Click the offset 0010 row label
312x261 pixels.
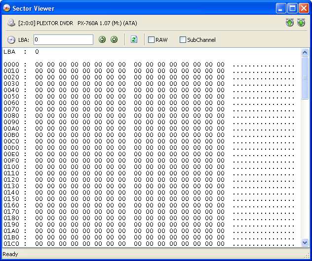click(x=11, y=71)
